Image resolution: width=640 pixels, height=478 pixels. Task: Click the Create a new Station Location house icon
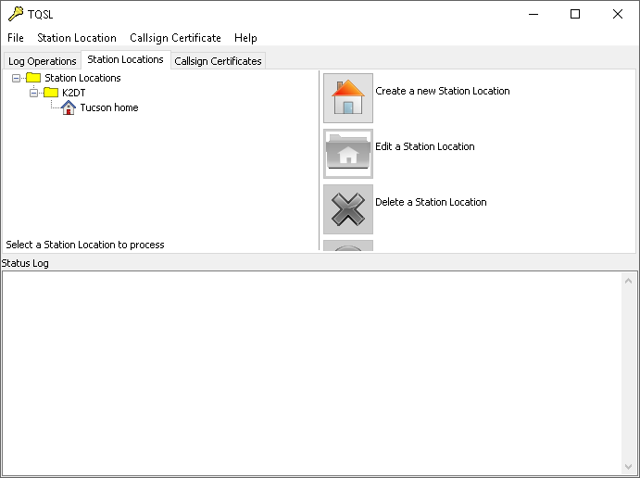[x=348, y=98]
